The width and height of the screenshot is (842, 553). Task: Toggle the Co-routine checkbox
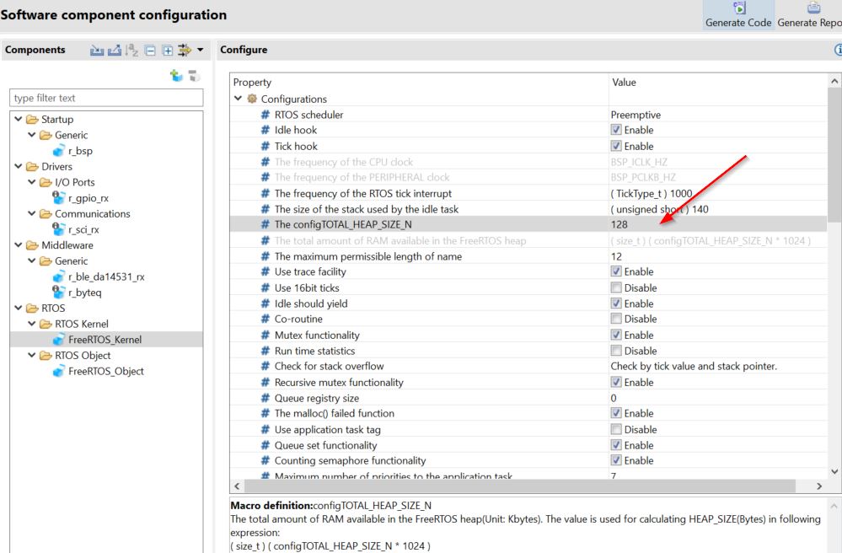pyautogui.click(x=616, y=319)
